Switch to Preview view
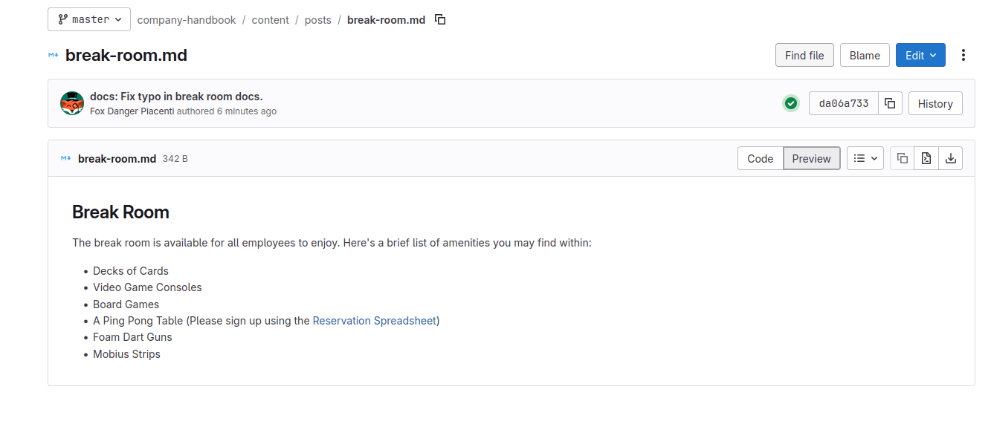Screen dimensions: 991x427 811,158
